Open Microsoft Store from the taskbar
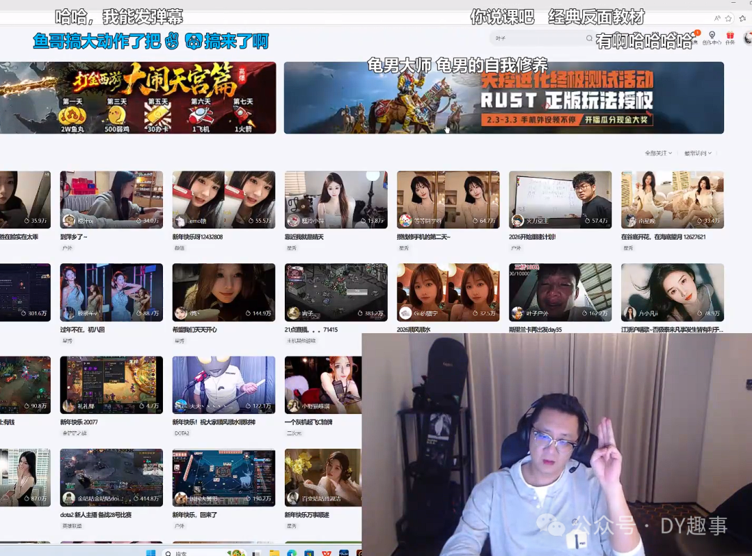This screenshot has height=556, width=752. click(x=309, y=553)
